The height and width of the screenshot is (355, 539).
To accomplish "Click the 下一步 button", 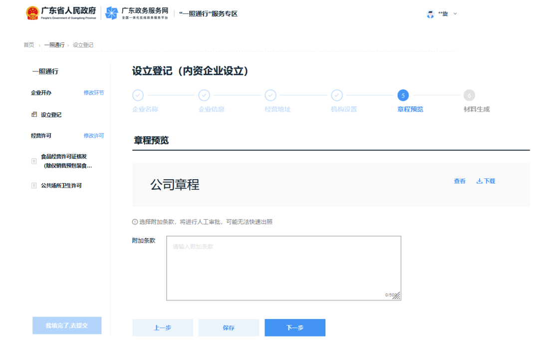I will (x=294, y=328).
